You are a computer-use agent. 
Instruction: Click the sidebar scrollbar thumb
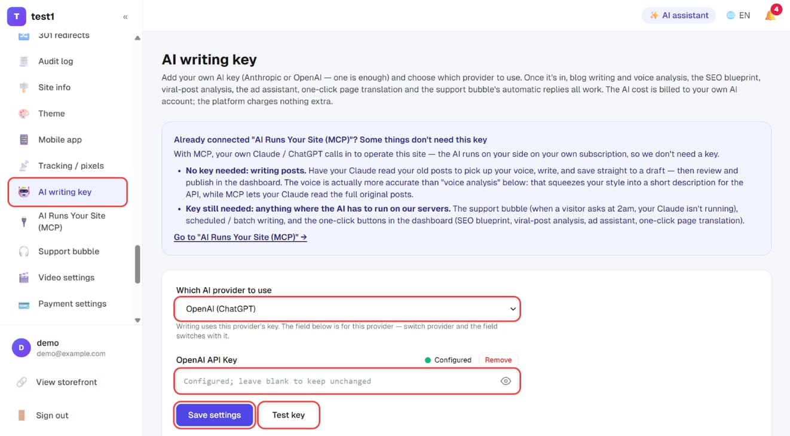(137, 264)
